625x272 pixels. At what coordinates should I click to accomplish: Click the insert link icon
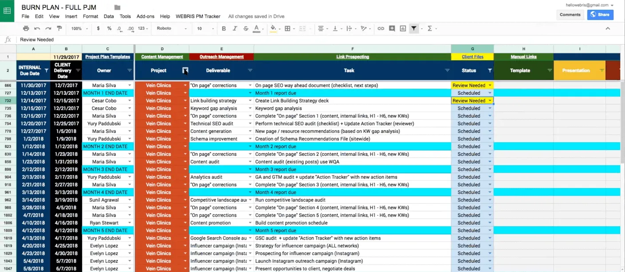pyautogui.click(x=381, y=28)
